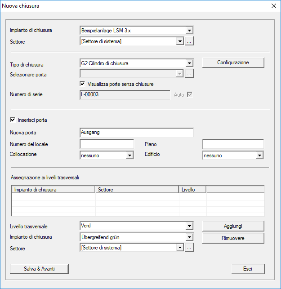Click the Piano input field
This screenshot has height=289, width=281.
pyautogui.click(x=233, y=144)
